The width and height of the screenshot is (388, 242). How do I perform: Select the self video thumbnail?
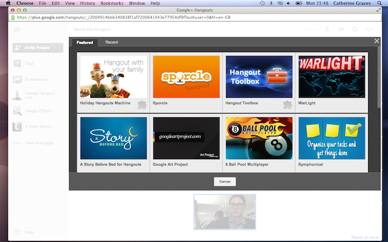225,212
